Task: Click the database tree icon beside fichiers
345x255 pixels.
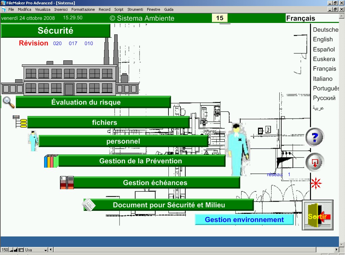Action: coord(20,121)
